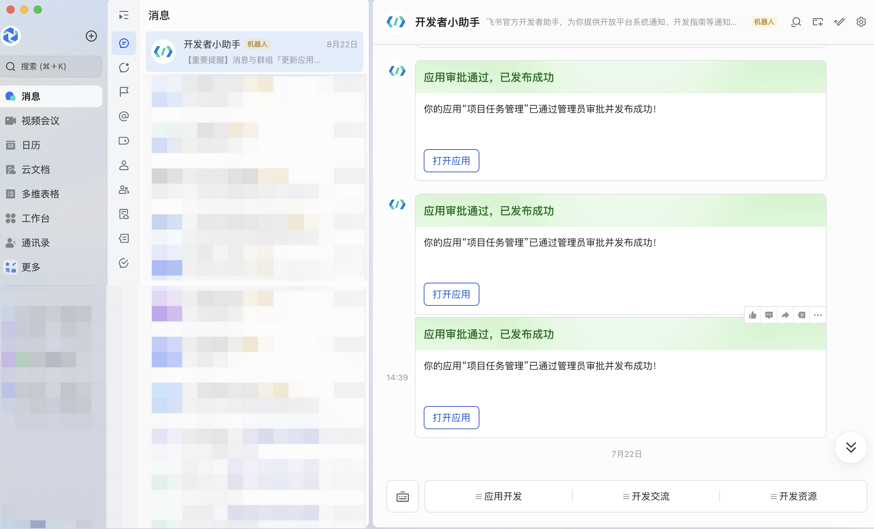Select the all messages chat bubble filter
This screenshot has width=874, height=529.
[124, 43]
